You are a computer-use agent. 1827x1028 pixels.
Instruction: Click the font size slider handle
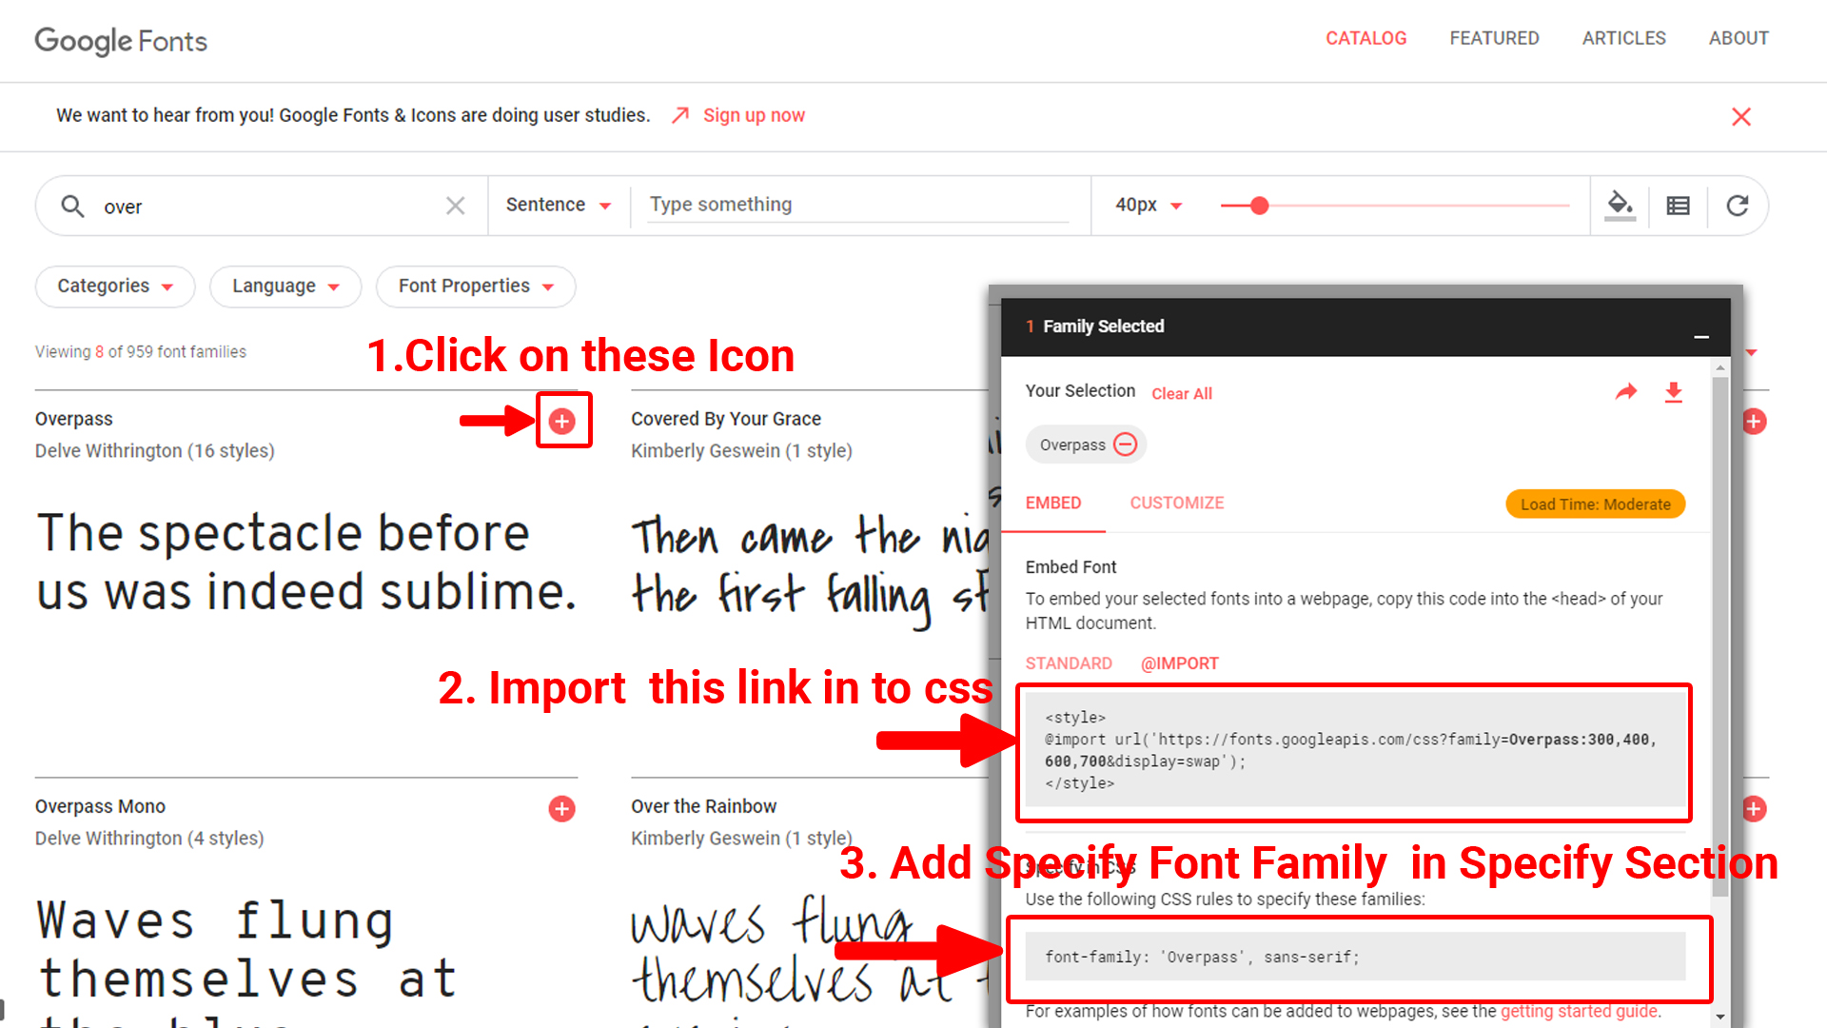pyautogui.click(x=1259, y=206)
